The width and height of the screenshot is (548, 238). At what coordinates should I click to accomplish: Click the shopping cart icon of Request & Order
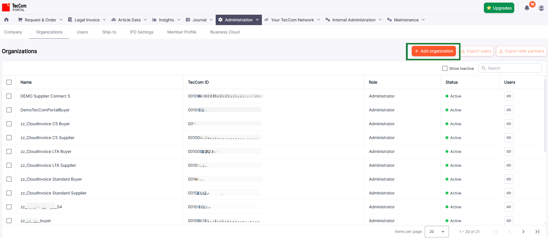coord(20,20)
